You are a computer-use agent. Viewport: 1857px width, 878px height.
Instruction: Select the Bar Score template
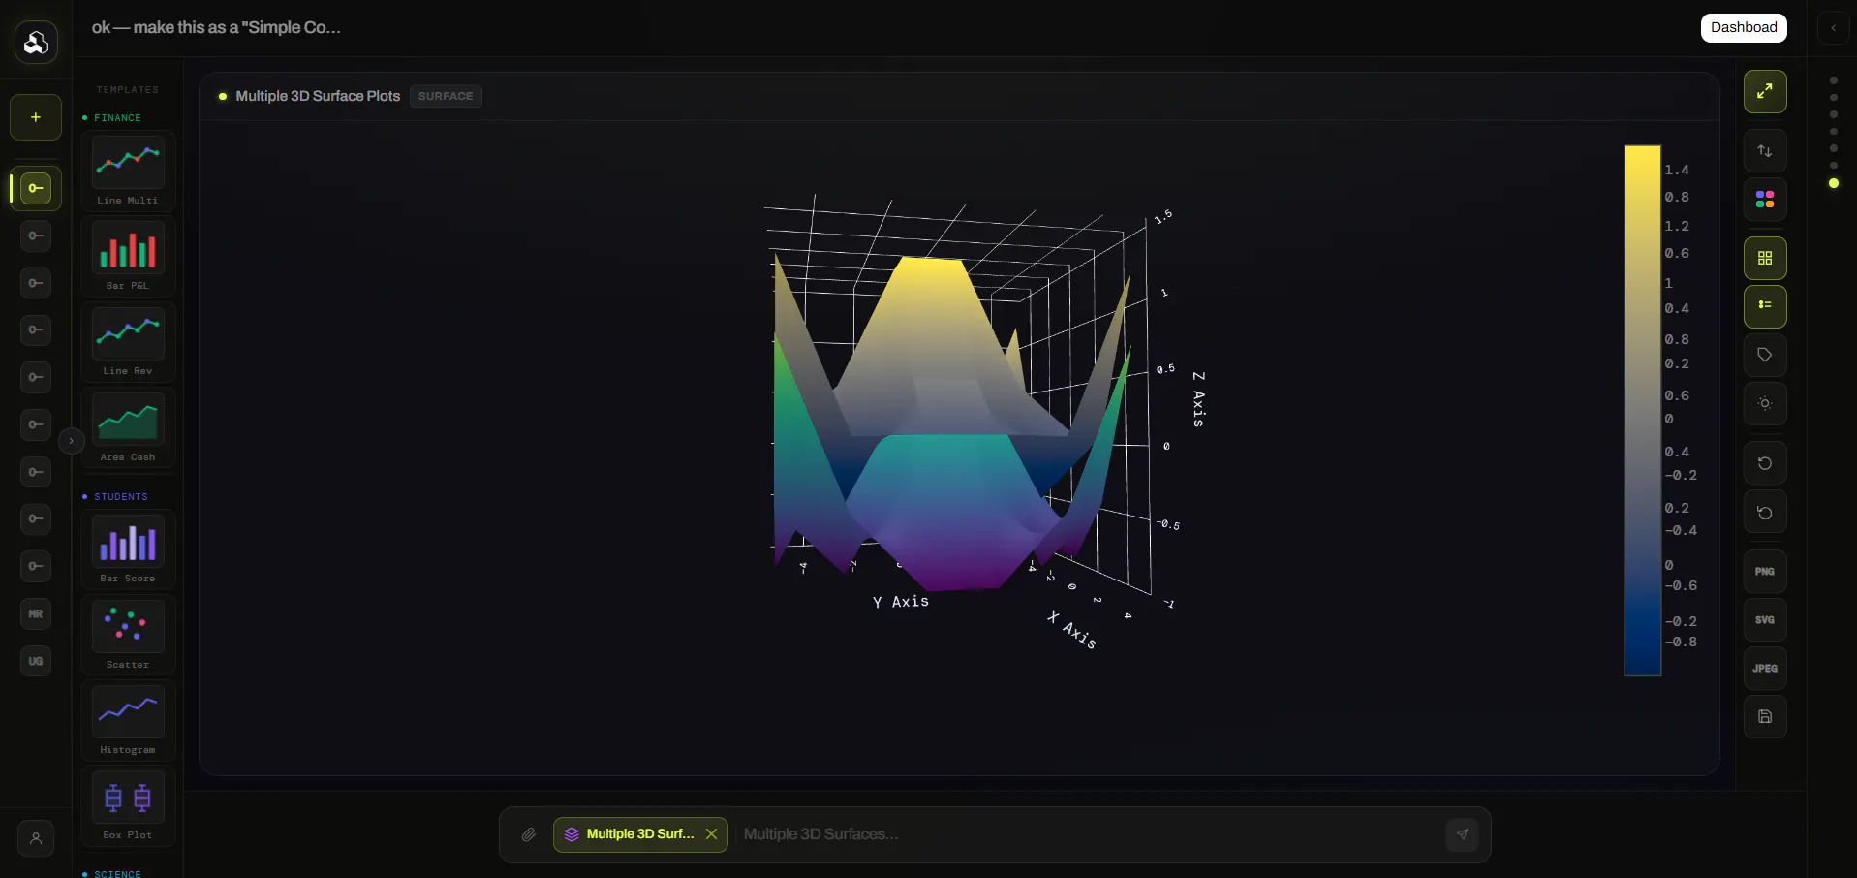(128, 549)
